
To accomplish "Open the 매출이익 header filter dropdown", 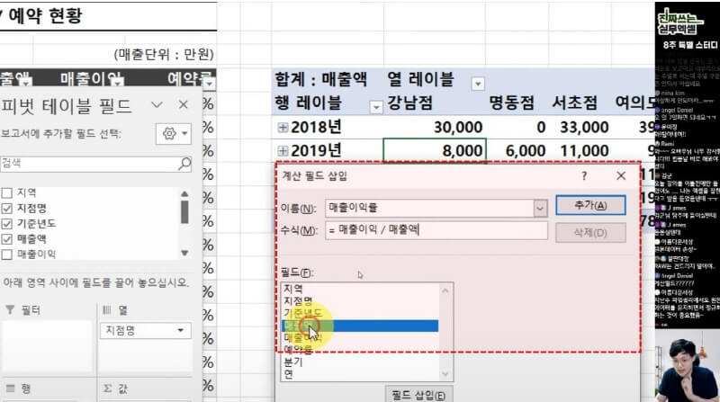I will click(x=118, y=83).
